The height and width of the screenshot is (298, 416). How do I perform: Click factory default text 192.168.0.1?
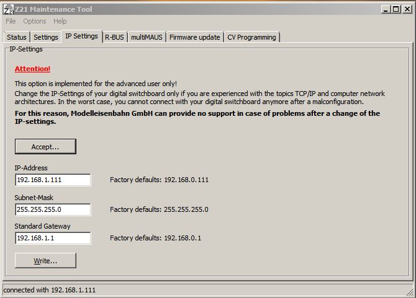(x=183, y=238)
